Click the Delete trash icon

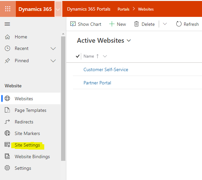coord(136,24)
